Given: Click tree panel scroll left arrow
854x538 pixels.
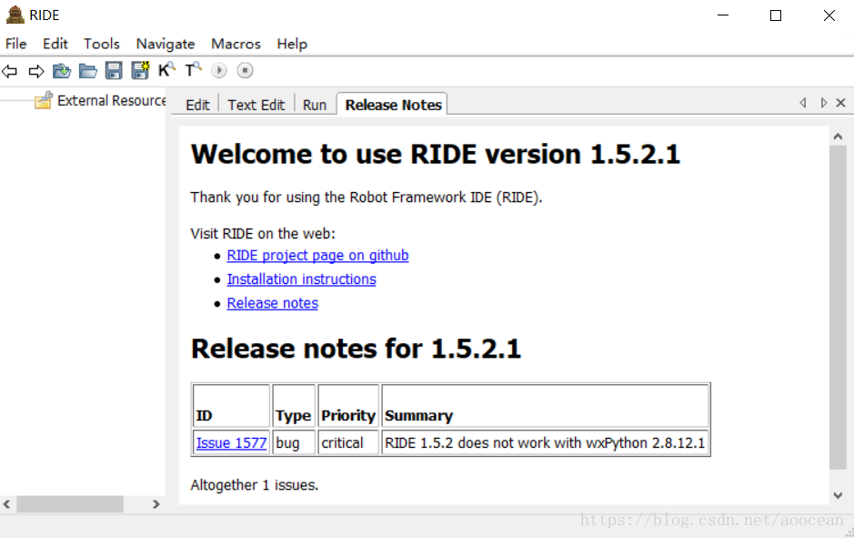Looking at the screenshot, I should [x=6, y=504].
